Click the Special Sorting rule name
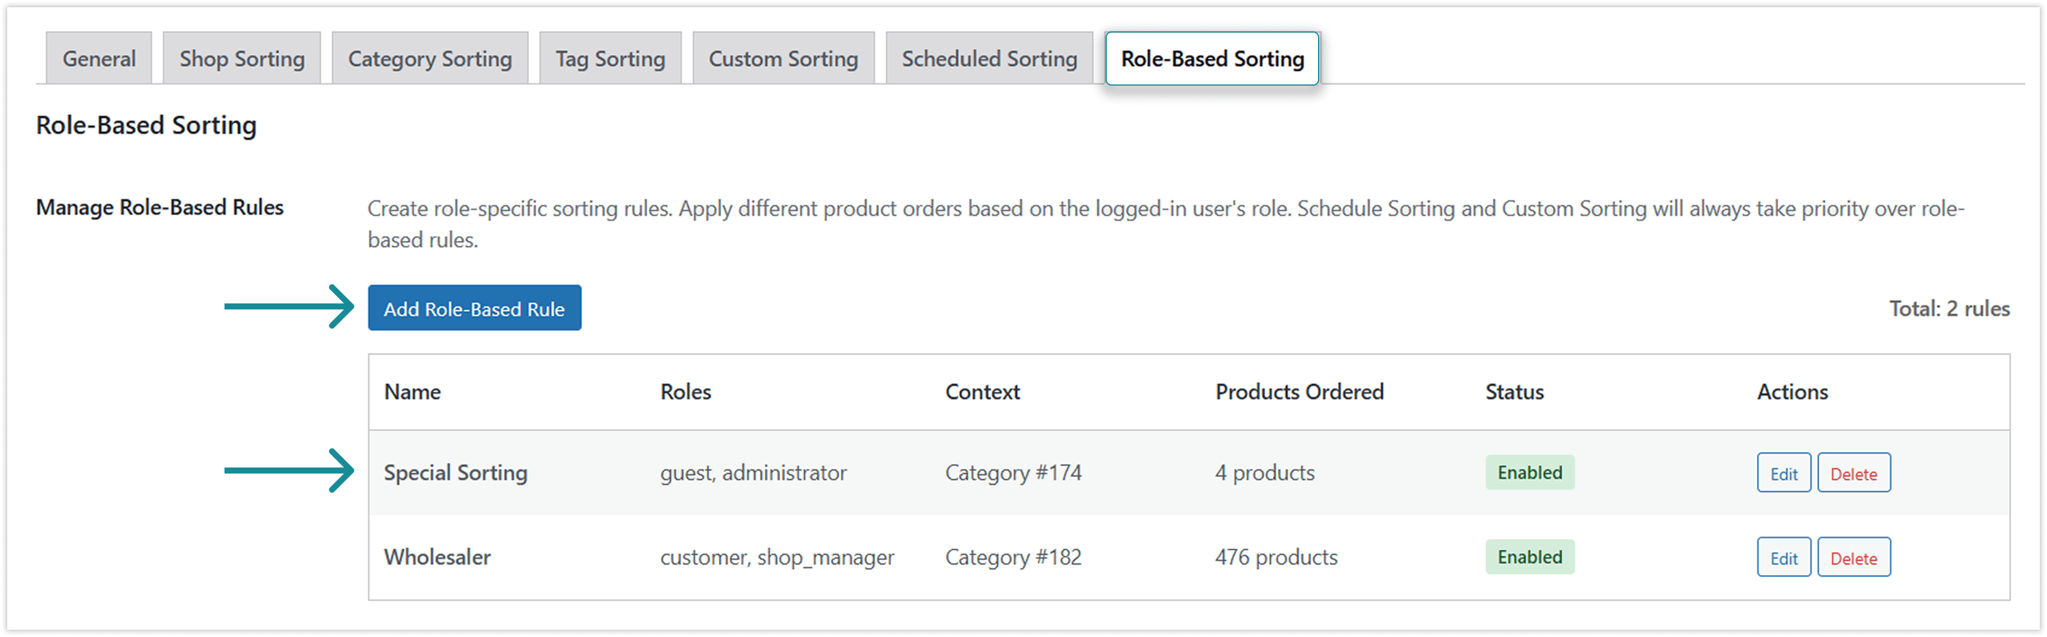 pos(456,472)
